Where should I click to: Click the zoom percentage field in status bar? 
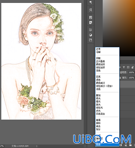(x=2, y=146)
